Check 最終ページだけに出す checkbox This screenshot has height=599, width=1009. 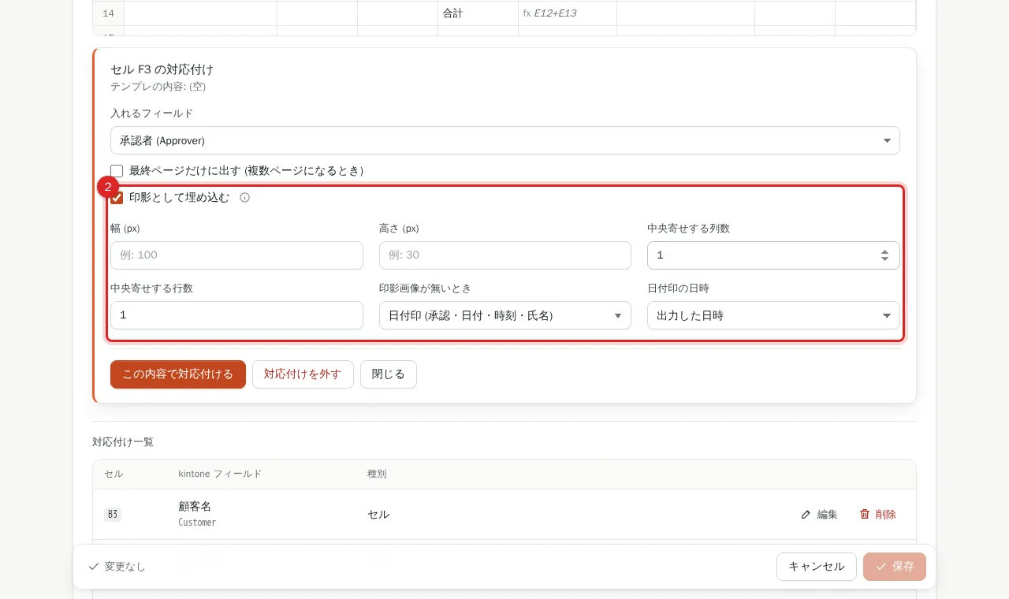(x=117, y=171)
